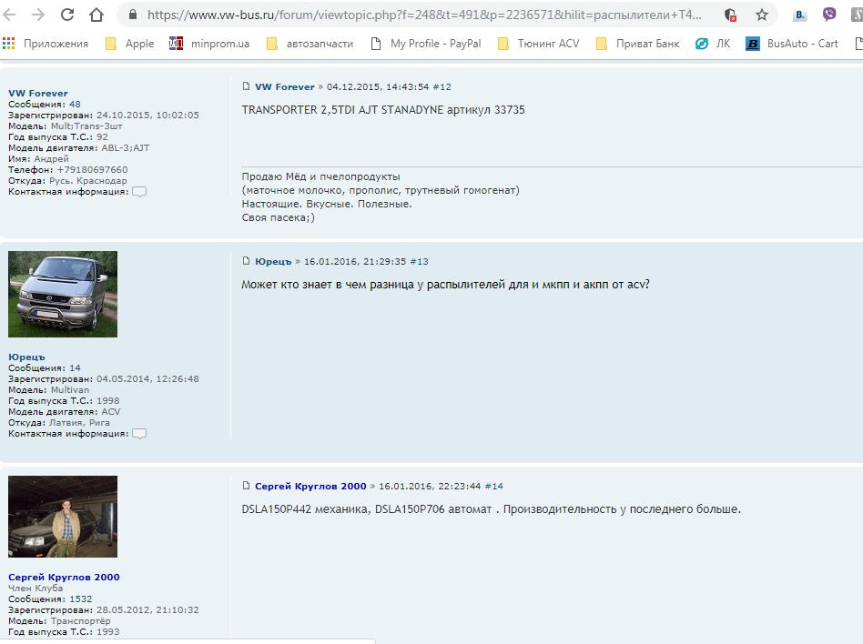The image size is (863, 644).
Task: Open the Apple bookmarks folder
Action: [129, 44]
